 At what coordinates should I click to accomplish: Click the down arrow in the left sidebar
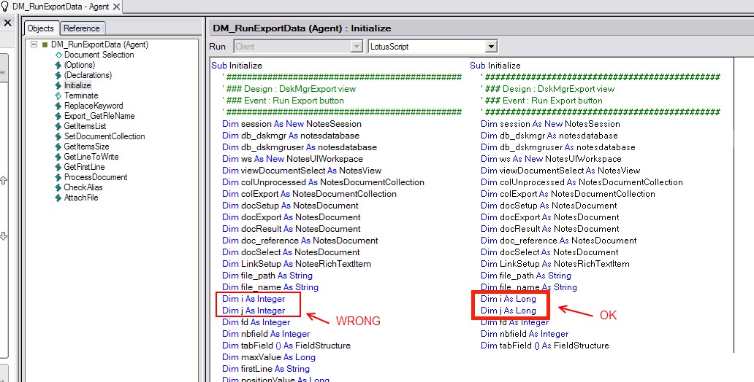tap(4, 236)
